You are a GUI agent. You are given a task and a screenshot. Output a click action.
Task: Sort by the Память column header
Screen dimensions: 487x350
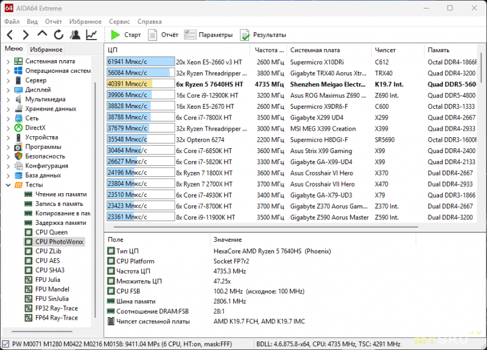450,50
